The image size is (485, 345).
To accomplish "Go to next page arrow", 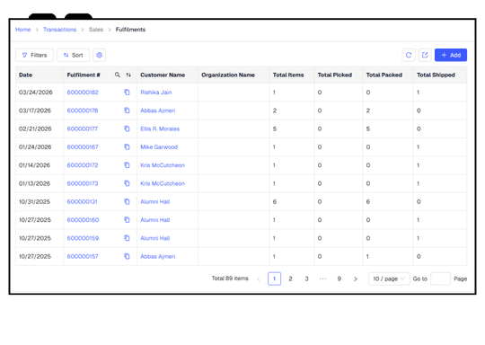I will [356, 279].
